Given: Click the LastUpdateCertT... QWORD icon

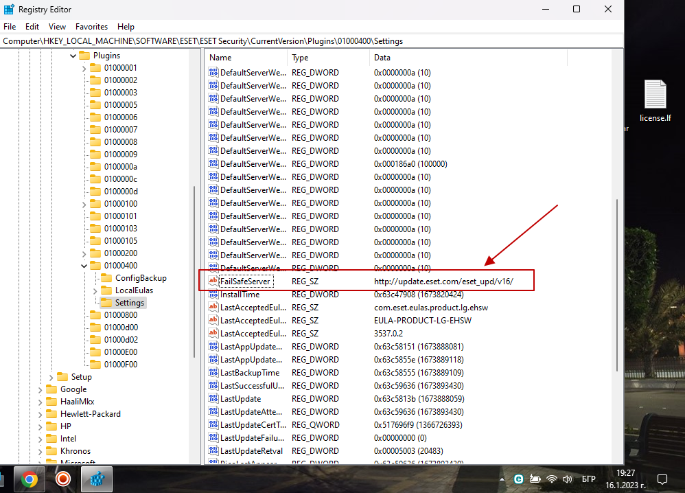Looking at the screenshot, I should click(x=213, y=424).
